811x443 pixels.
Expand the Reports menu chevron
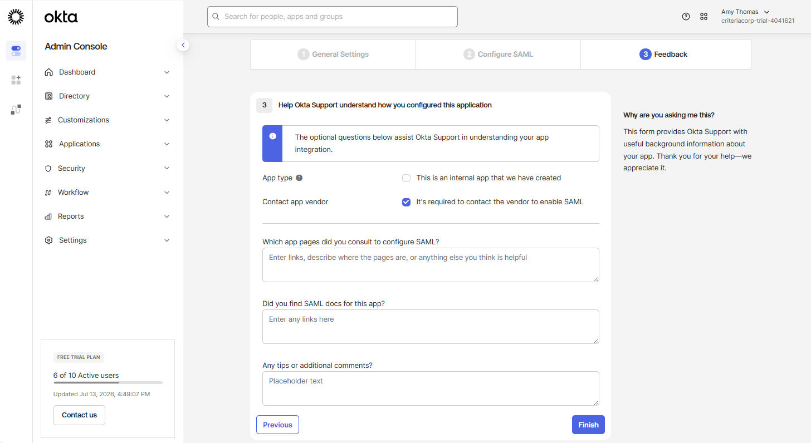(x=167, y=216)
